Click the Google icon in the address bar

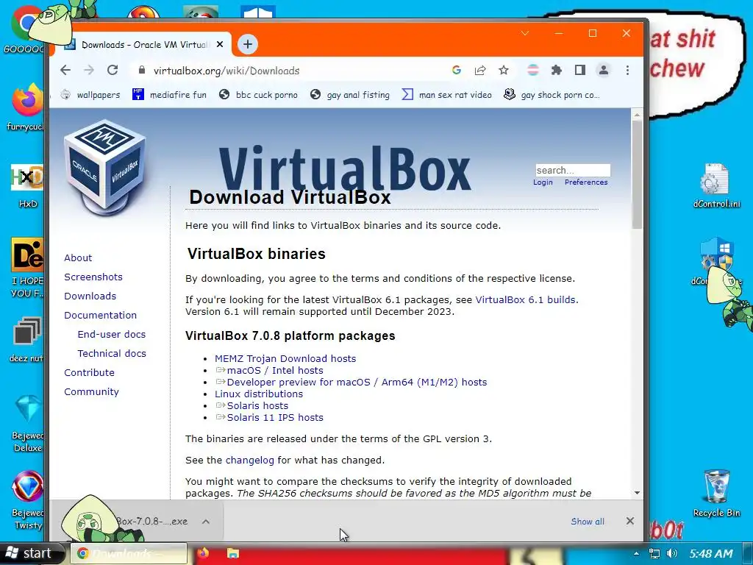click(x=456, y=70)
